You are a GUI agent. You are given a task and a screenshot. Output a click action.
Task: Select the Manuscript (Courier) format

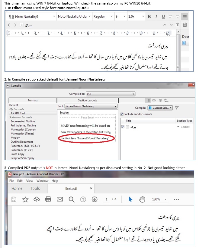[x=23, y=130]
